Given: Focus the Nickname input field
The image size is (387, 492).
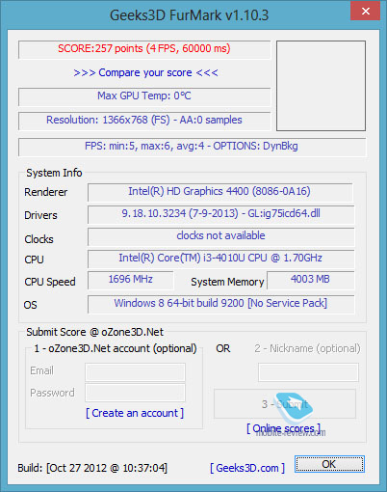Looking at the screenshot, I should 308,372.
